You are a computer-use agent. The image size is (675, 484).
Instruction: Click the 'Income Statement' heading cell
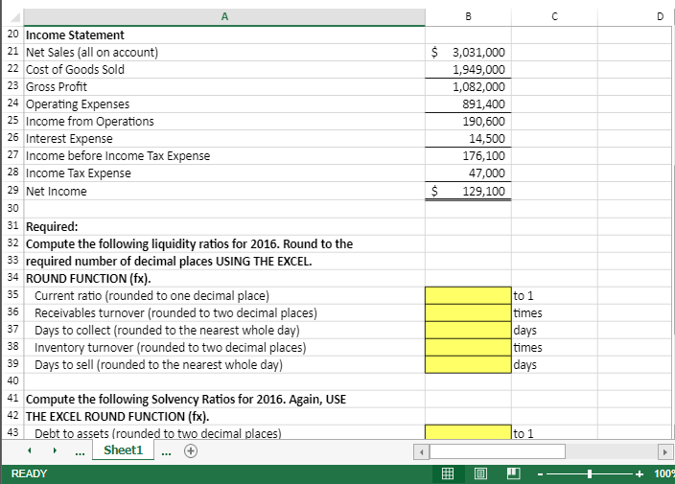point(224,35)
